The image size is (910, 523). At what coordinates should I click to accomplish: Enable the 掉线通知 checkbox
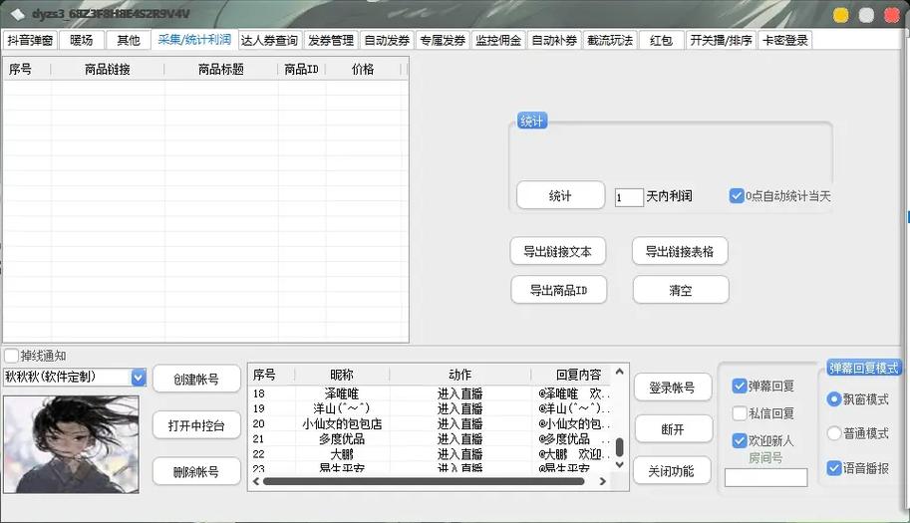(x=12, y=356)
